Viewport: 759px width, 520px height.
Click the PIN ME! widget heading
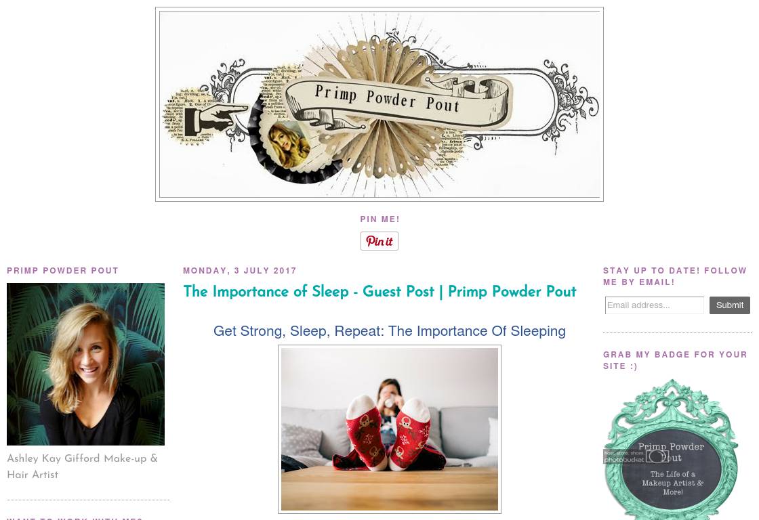point(379,219)
